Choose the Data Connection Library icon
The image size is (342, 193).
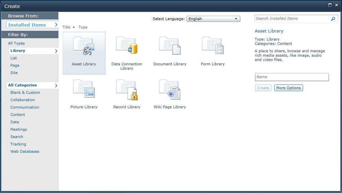[x=127, y=45]
